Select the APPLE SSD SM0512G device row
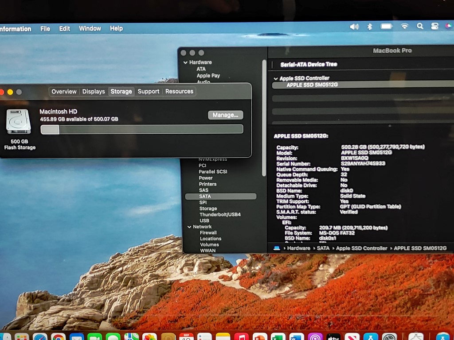This screenshot has height=340, width=454. 363,85
